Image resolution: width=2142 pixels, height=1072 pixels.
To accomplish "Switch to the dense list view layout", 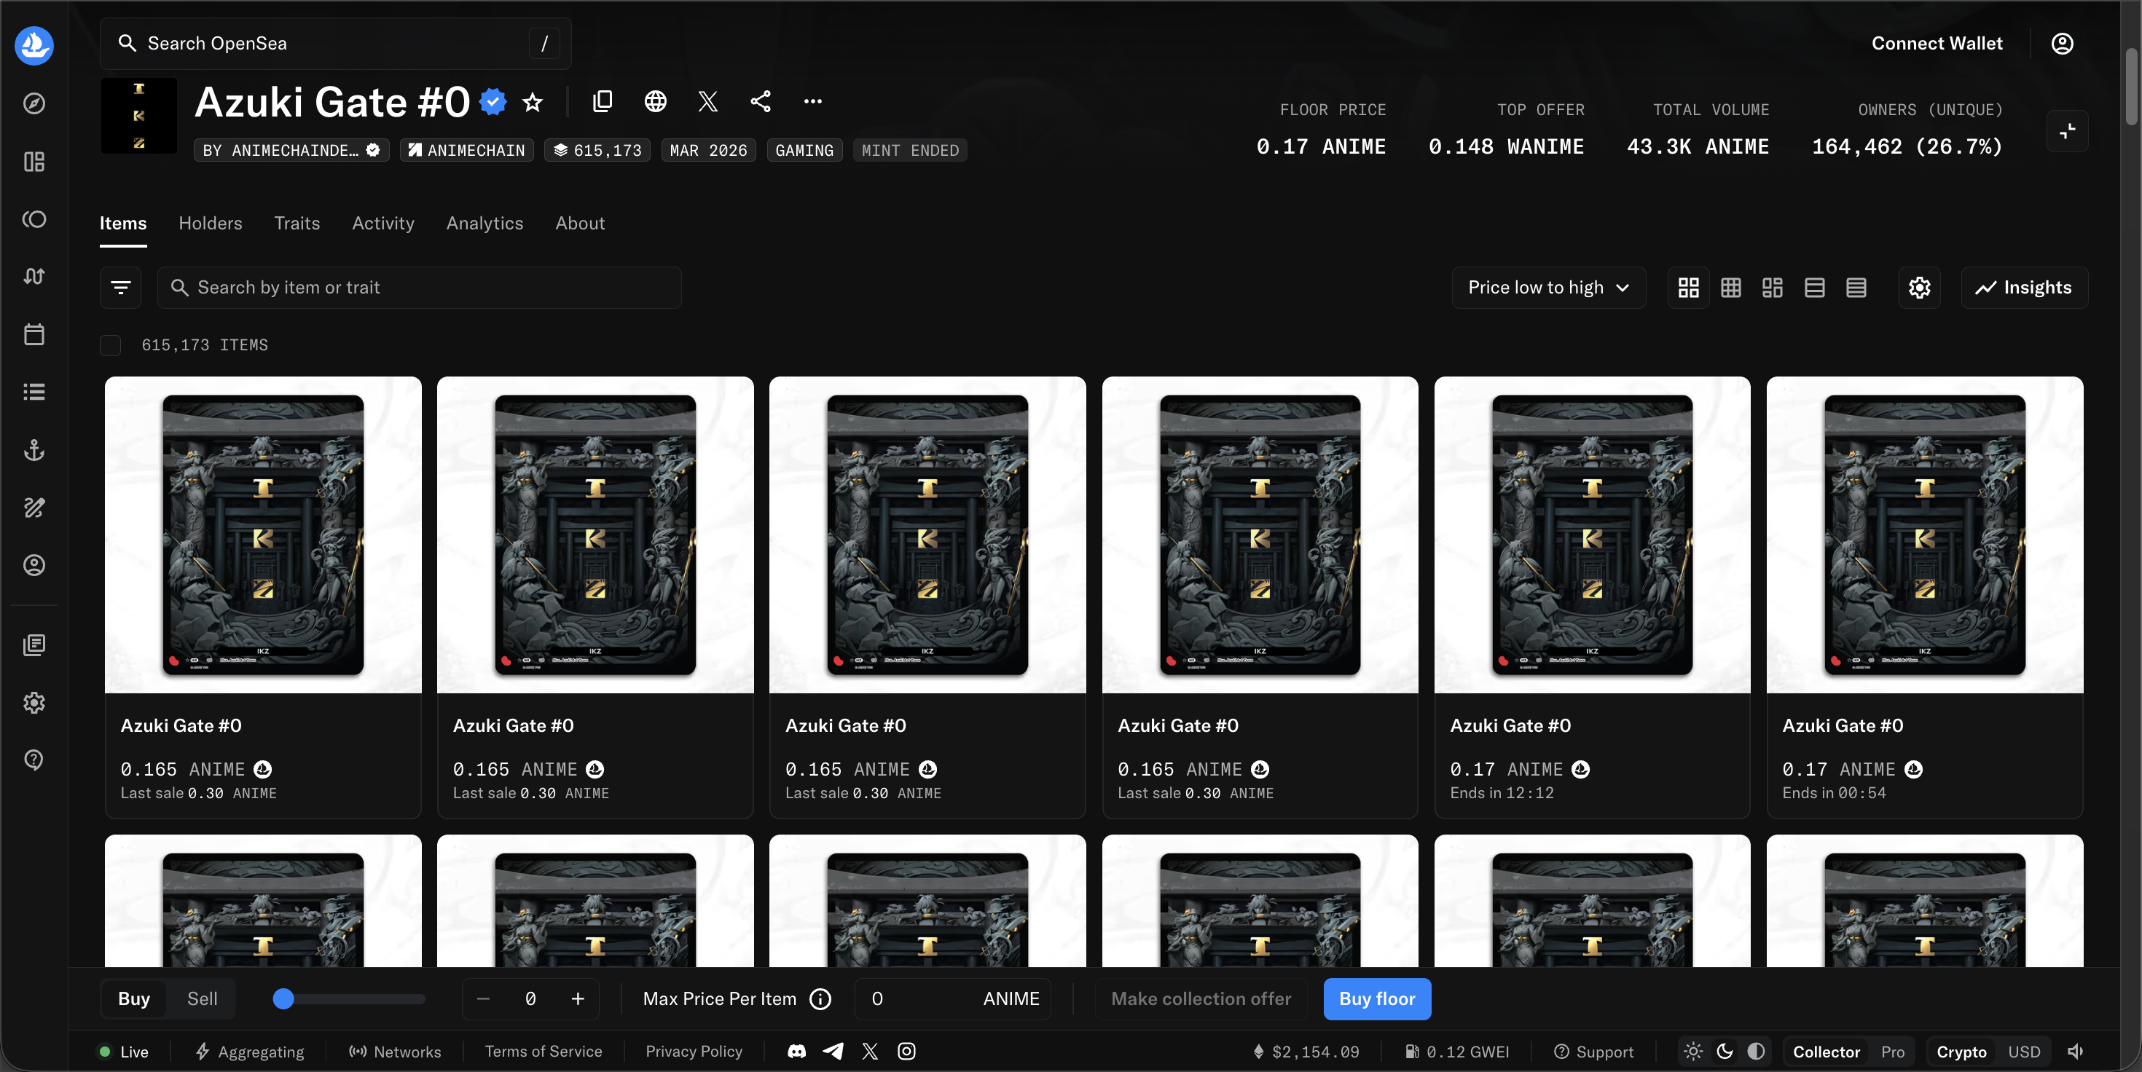I will [x=1857, y=288].
